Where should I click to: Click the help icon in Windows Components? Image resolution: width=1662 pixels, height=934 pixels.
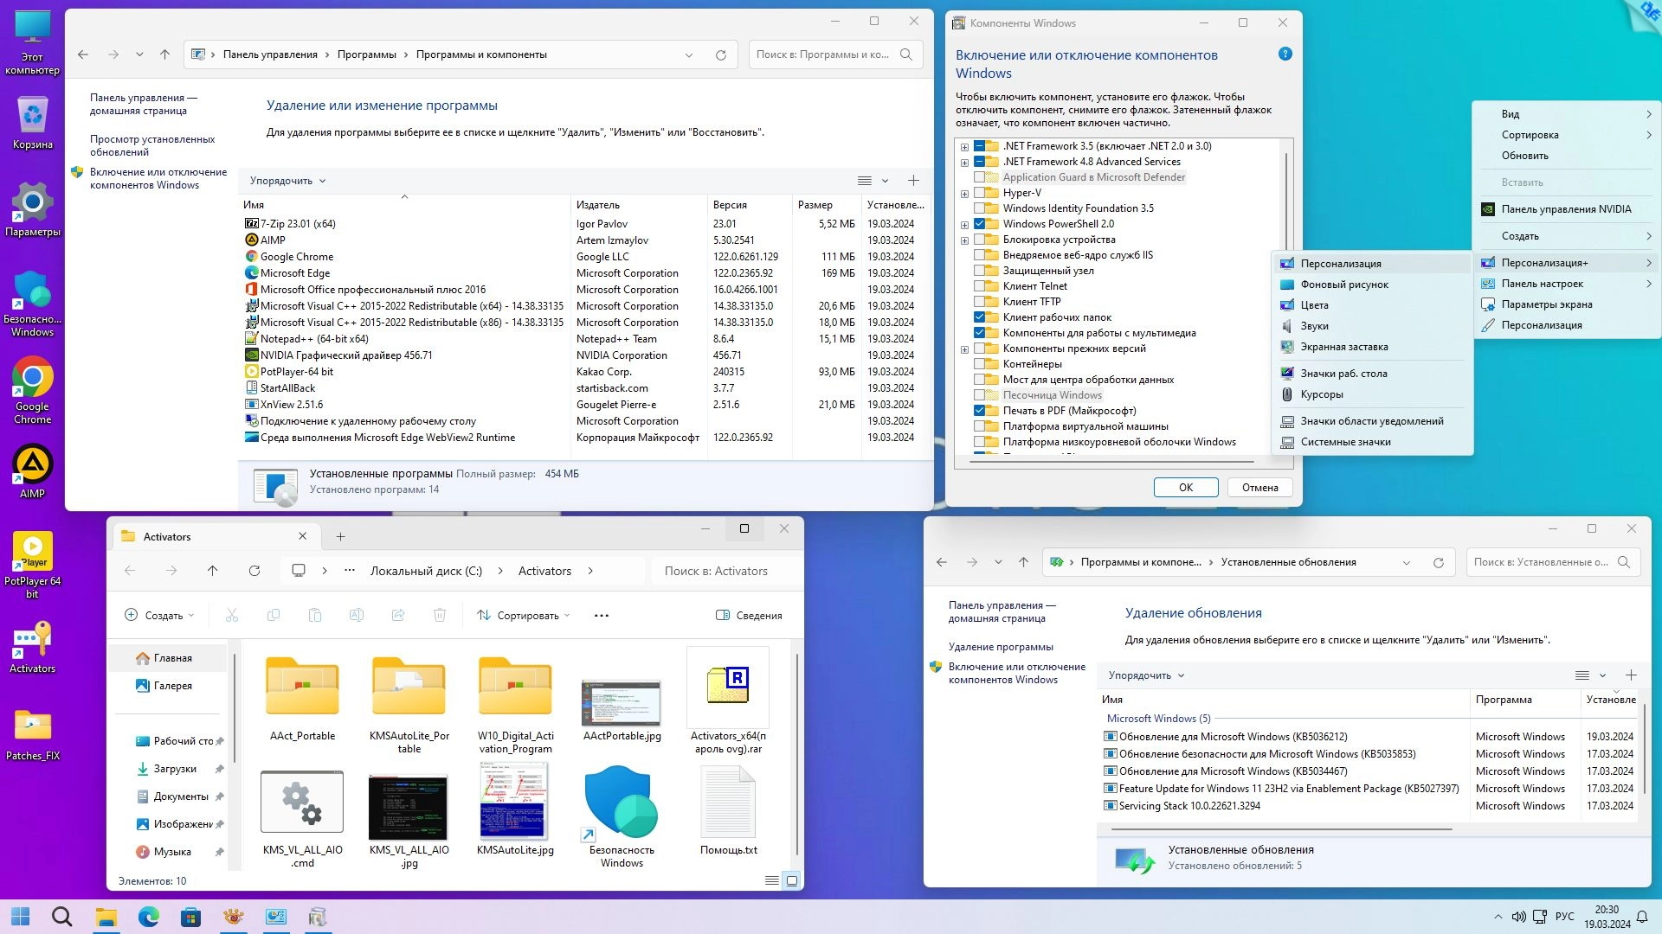tap(1285, 54)
